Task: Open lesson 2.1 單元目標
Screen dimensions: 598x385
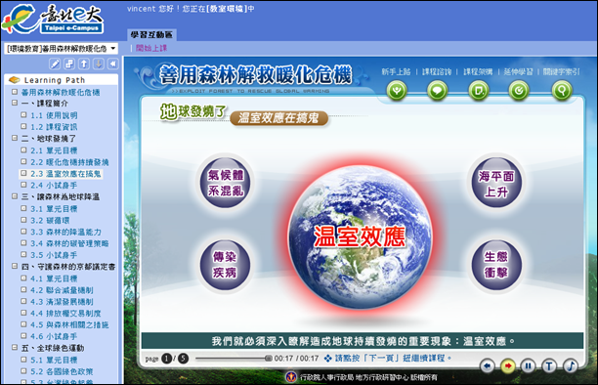Action: click(54, 150)
